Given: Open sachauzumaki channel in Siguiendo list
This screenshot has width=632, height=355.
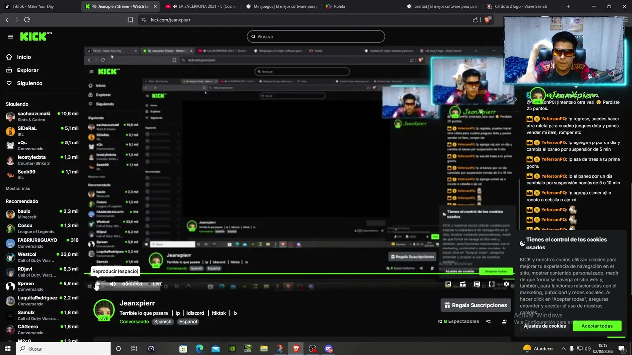Looking at the screenshot, I should click(x=42, y=117).
